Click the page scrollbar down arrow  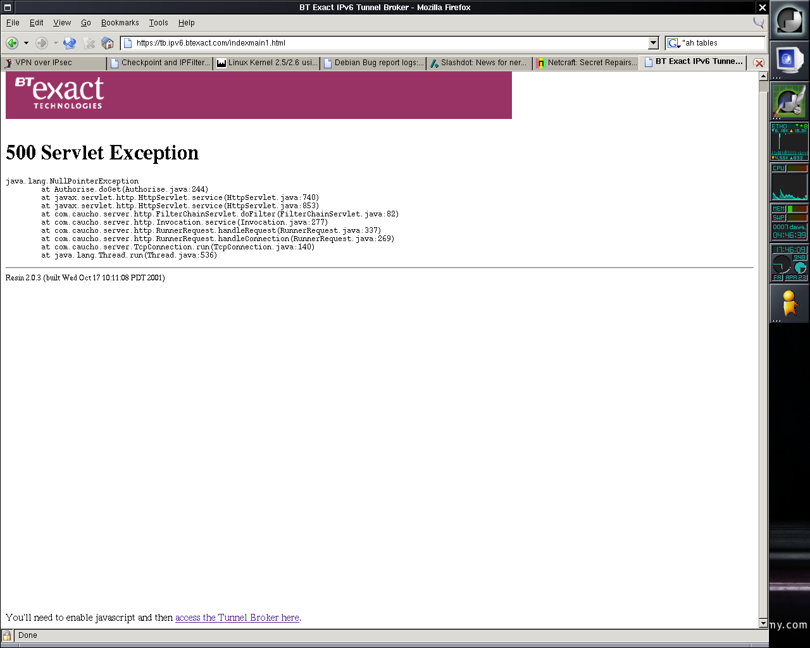click(x=763, y=623)
